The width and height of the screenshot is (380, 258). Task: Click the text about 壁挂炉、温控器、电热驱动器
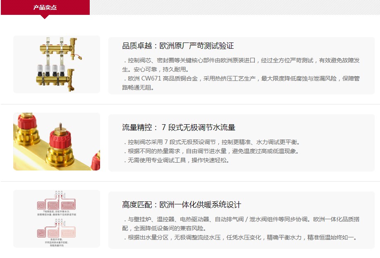241,224
